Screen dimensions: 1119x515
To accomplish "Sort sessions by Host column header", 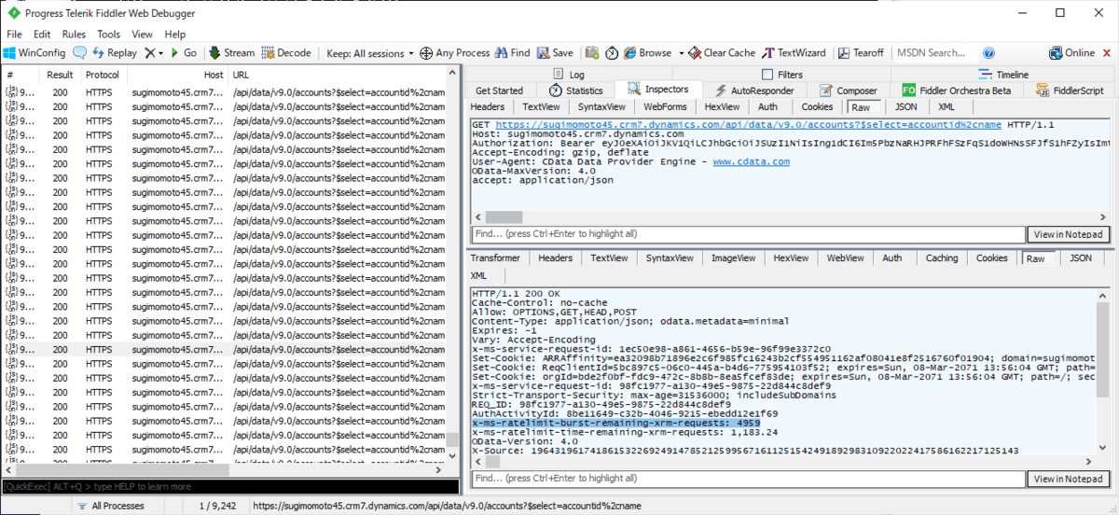I will [177, 75].
